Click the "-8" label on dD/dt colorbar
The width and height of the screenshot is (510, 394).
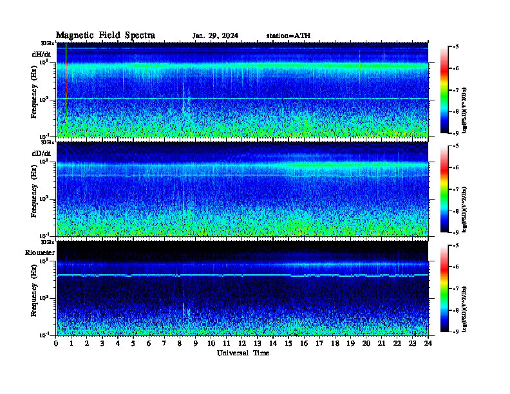pos(456,211)
